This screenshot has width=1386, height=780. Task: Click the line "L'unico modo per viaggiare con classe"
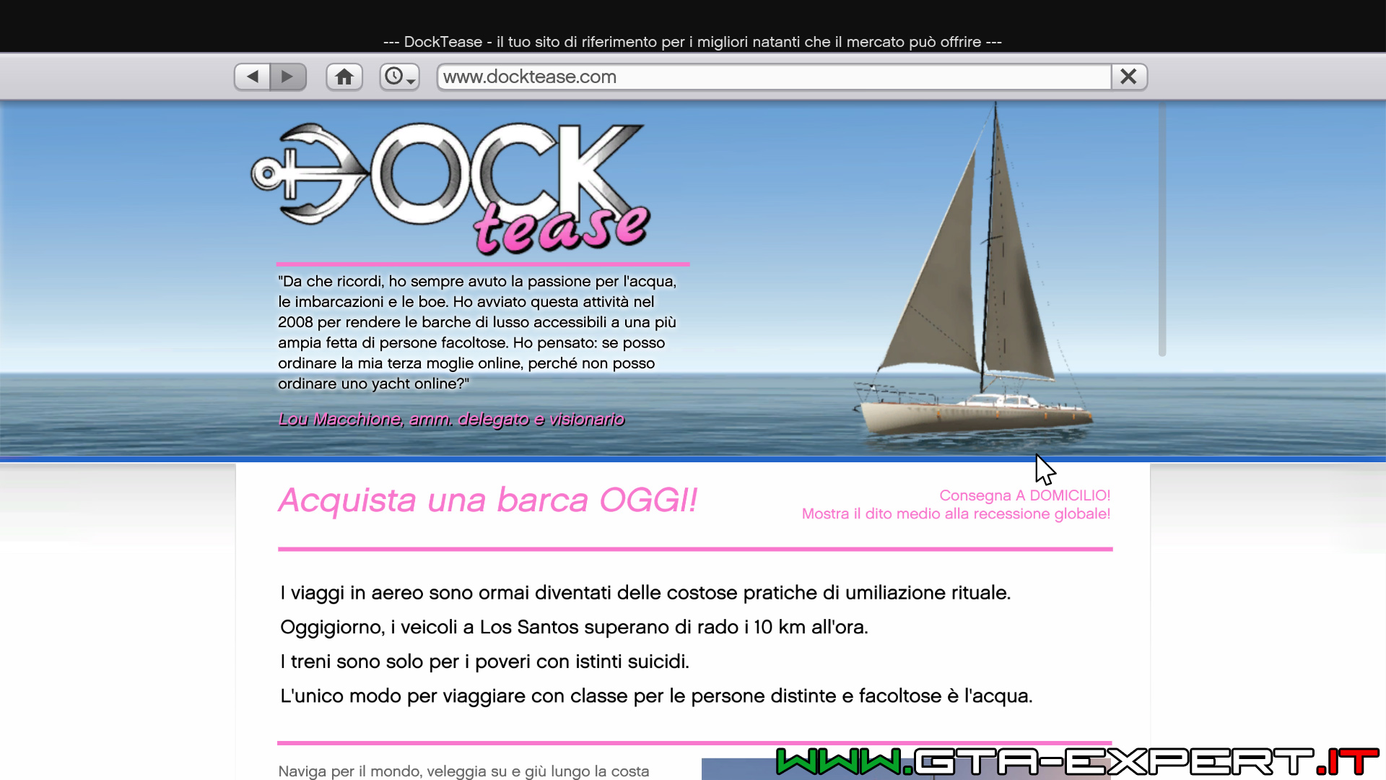(656, 696)
